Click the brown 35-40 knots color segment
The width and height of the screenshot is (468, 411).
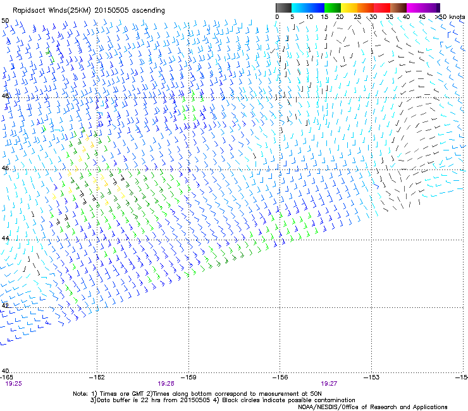[x=398, y=8]
